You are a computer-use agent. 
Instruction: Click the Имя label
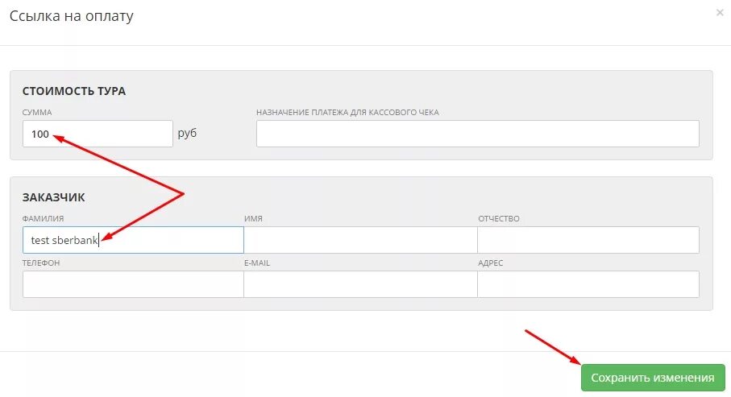coord(253,218)
